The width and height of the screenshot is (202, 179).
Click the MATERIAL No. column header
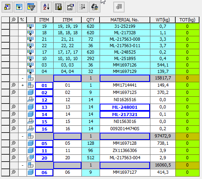coord(125,20)
